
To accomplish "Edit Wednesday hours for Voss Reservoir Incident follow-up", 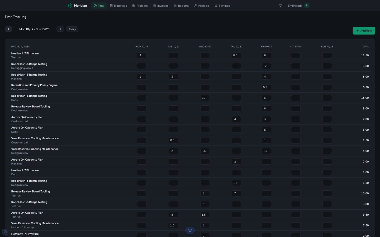I will pyautogui.click(x=205, y=225).
